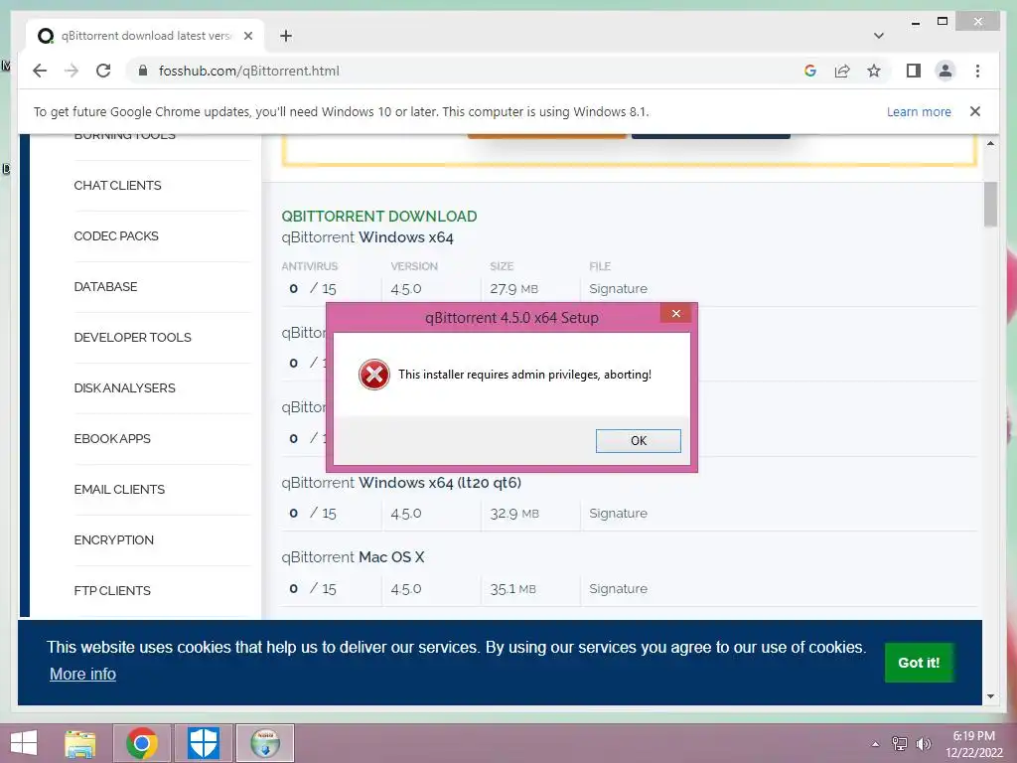Click the red error icon in dialog
Viewport: 1017px width, 763px height.
pyautogui.click(x=374, y=375)
